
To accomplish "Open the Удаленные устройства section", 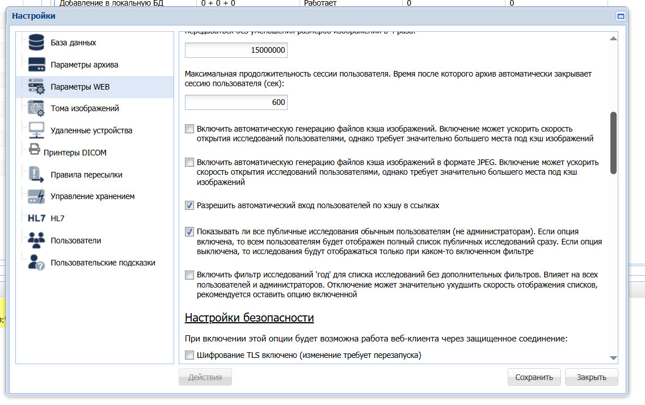I will click(91, 131).
